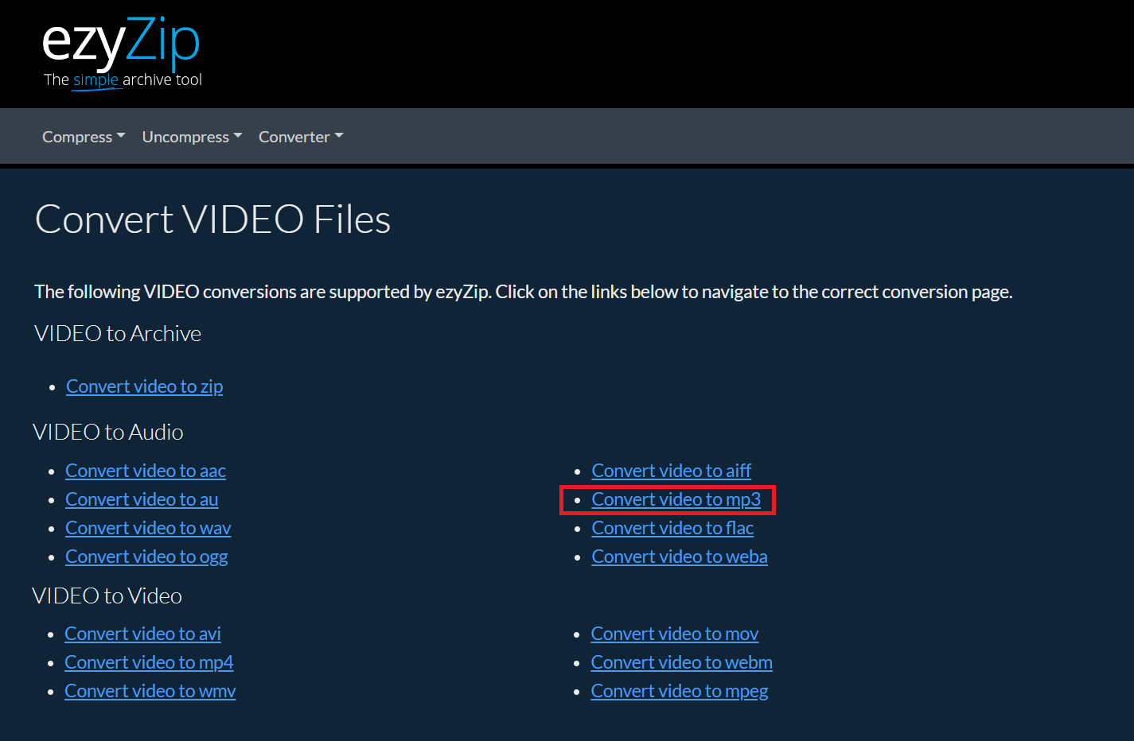Open the Convert video to aiff link
Viewport: 1134px width, 741px height.
tap(671, 471)
